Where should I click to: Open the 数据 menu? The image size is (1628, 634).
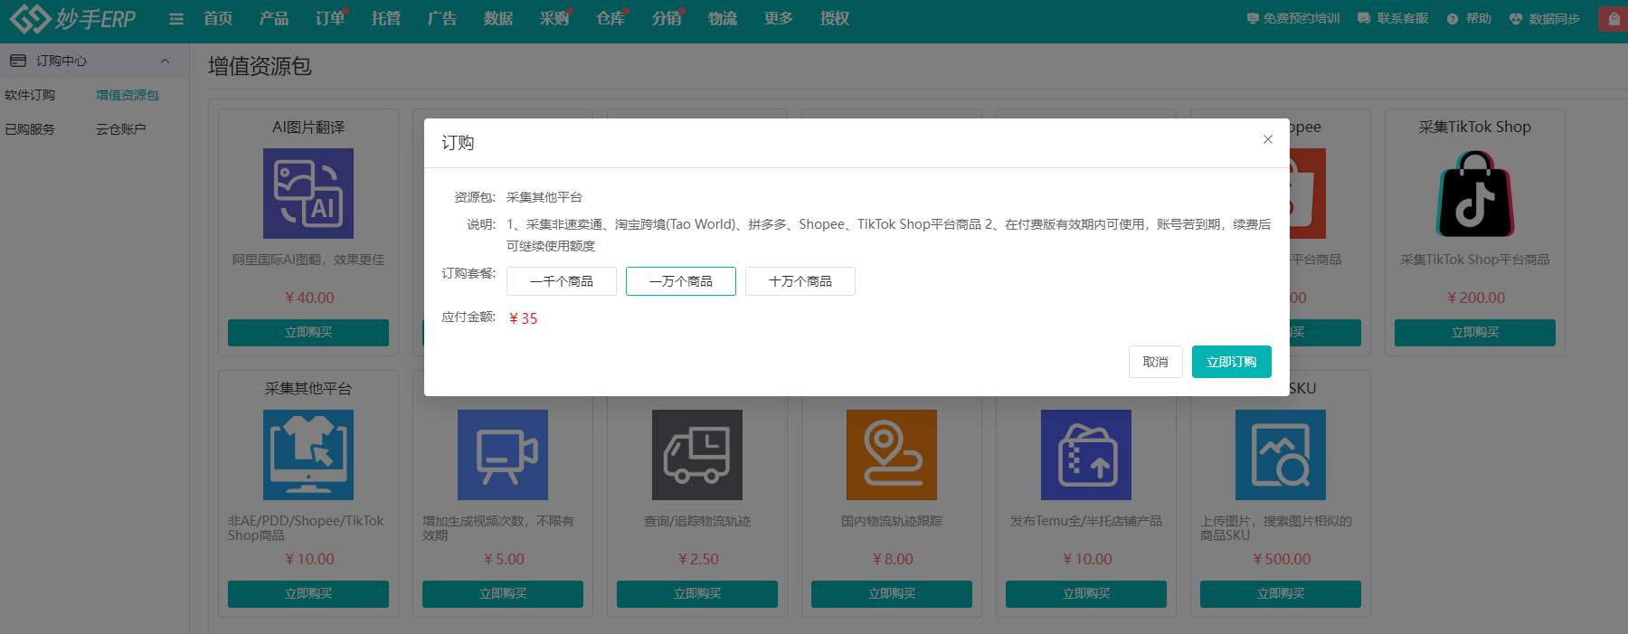pyautogui.click(x=498, y=19)
